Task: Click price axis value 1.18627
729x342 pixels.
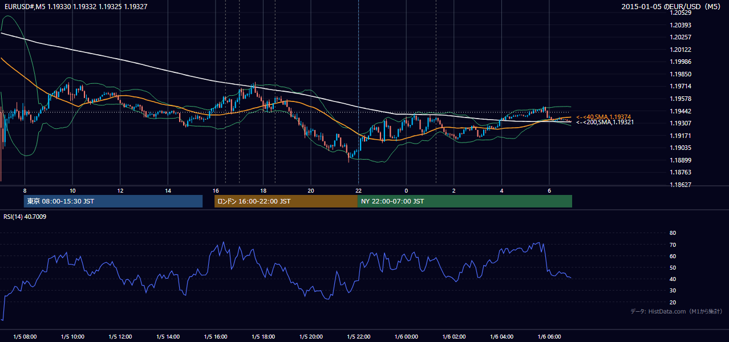Action: [681, 185]
